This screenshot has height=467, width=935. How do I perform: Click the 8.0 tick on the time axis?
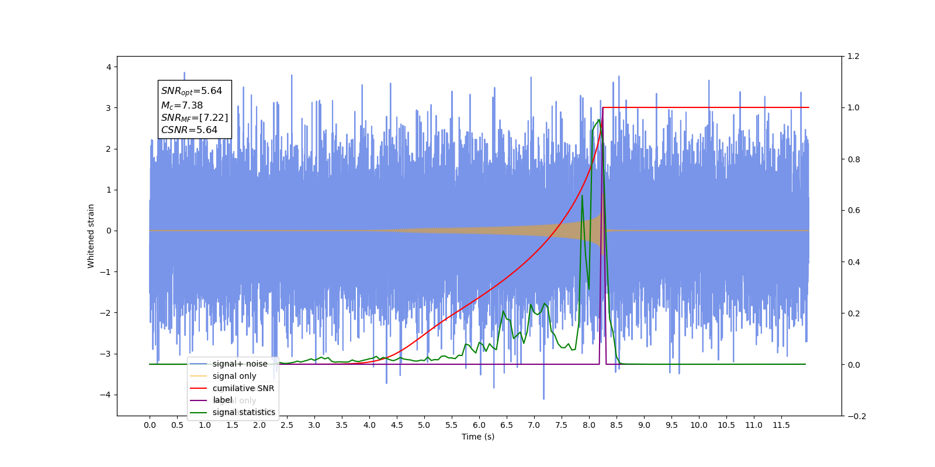tap(589, 425)
